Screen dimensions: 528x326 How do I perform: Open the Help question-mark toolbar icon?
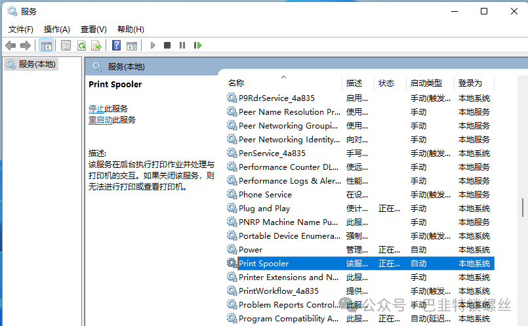tap(116, 45)
